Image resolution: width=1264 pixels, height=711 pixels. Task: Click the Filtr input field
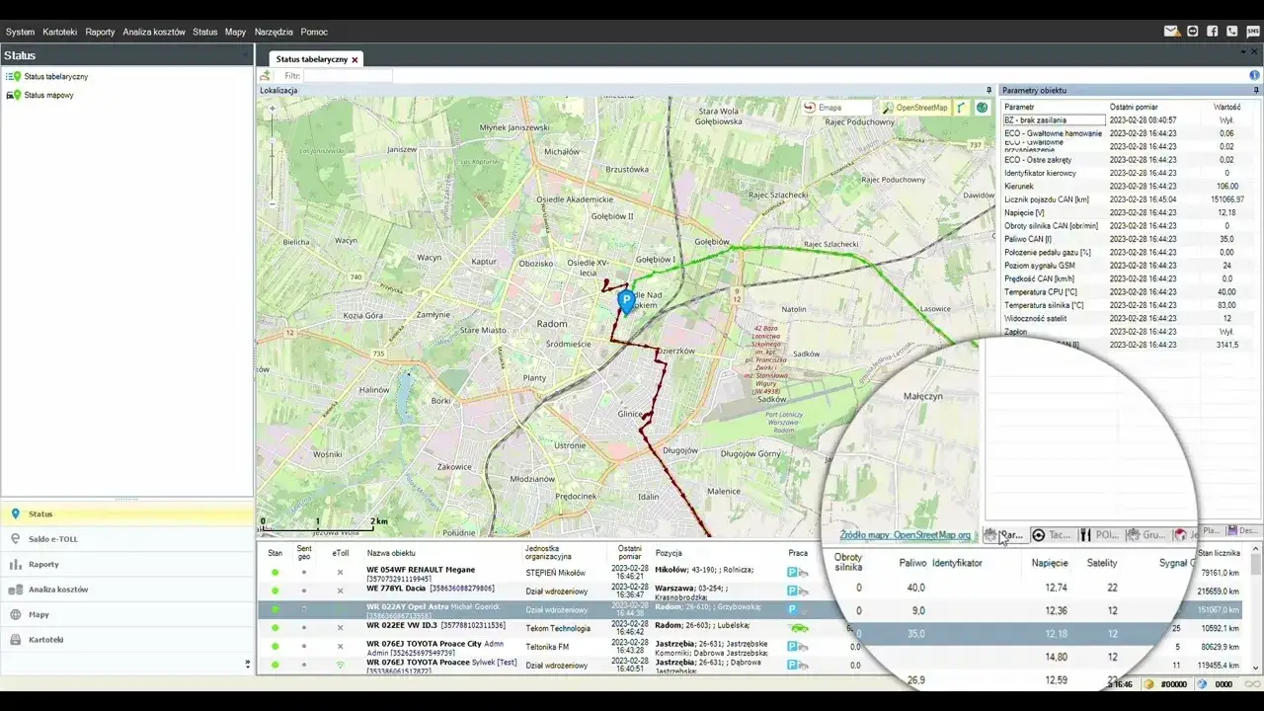(x=348, y=75)
